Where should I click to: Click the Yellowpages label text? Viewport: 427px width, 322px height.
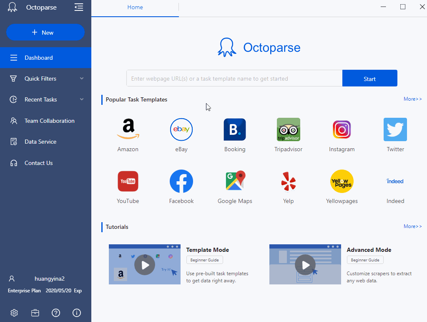tap(342, 201)
